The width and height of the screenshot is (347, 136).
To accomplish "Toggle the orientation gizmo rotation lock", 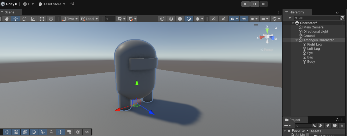I will [x=276, y=28].
